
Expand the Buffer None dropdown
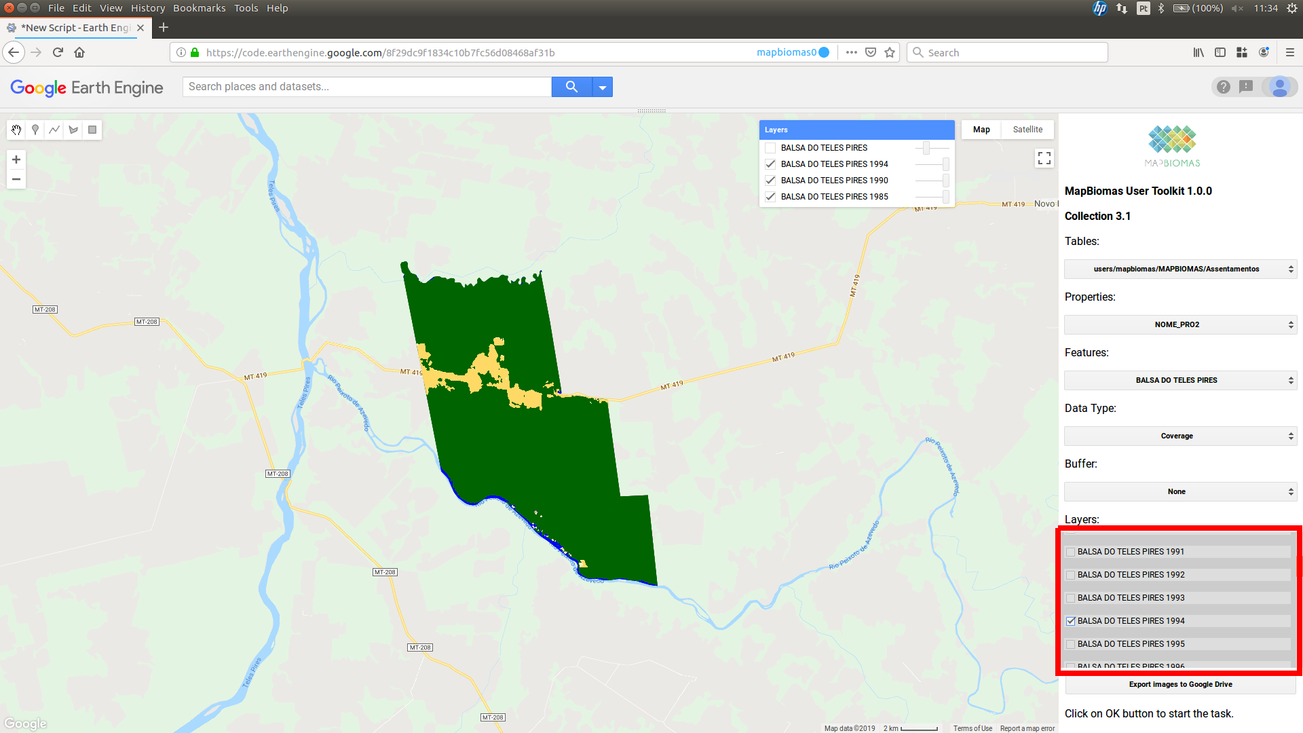(1179, 492)
